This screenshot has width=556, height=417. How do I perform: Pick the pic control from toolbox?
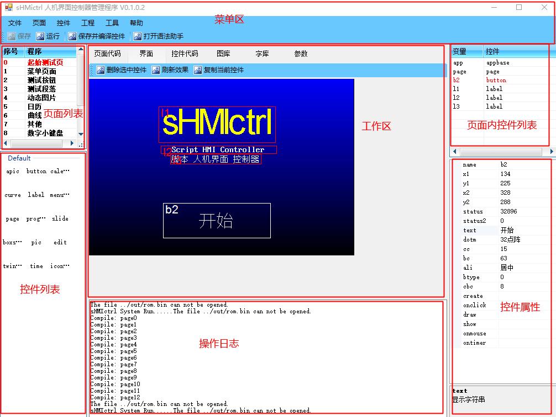point(36,243)
